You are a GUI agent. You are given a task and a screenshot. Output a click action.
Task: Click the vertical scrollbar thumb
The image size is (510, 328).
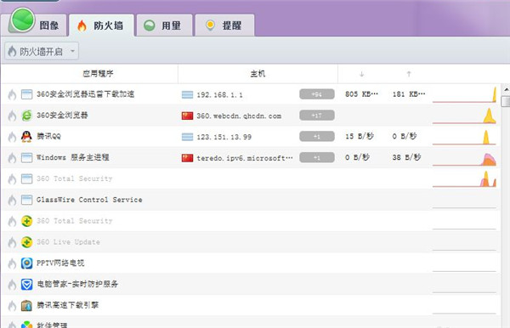506,101
